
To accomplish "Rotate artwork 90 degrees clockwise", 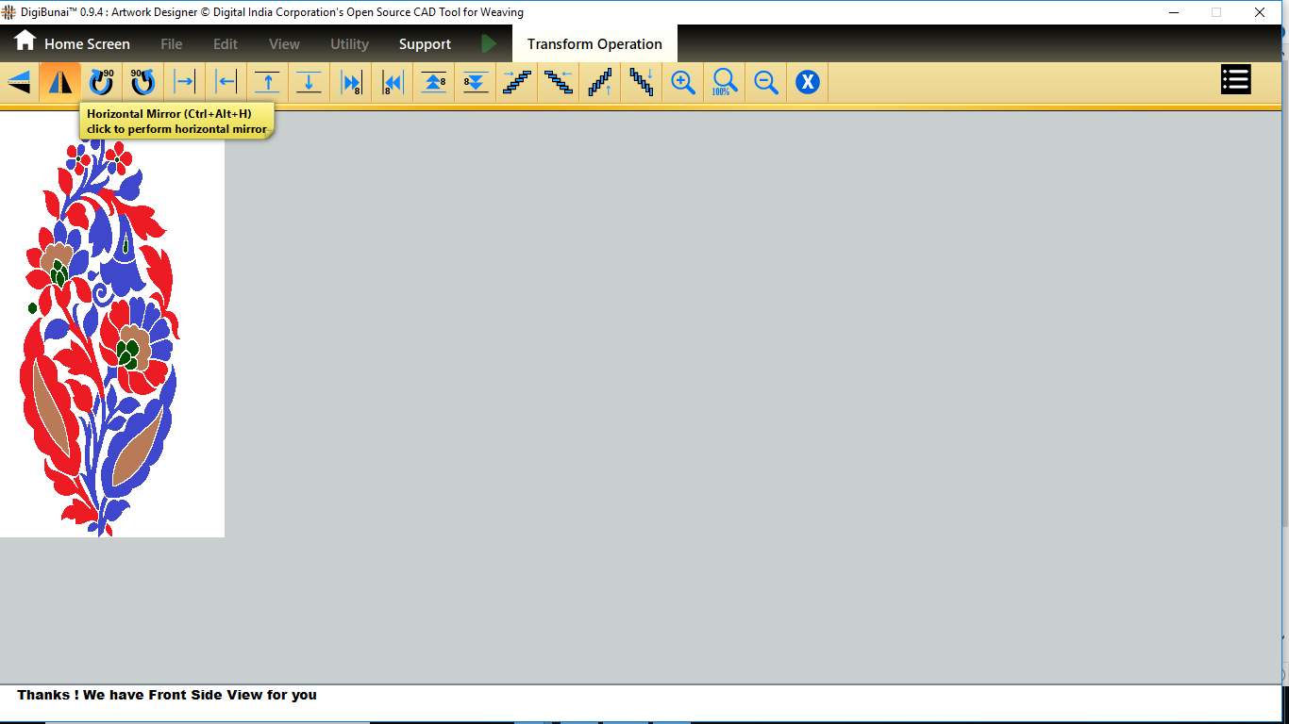I will tap(101, 82).
